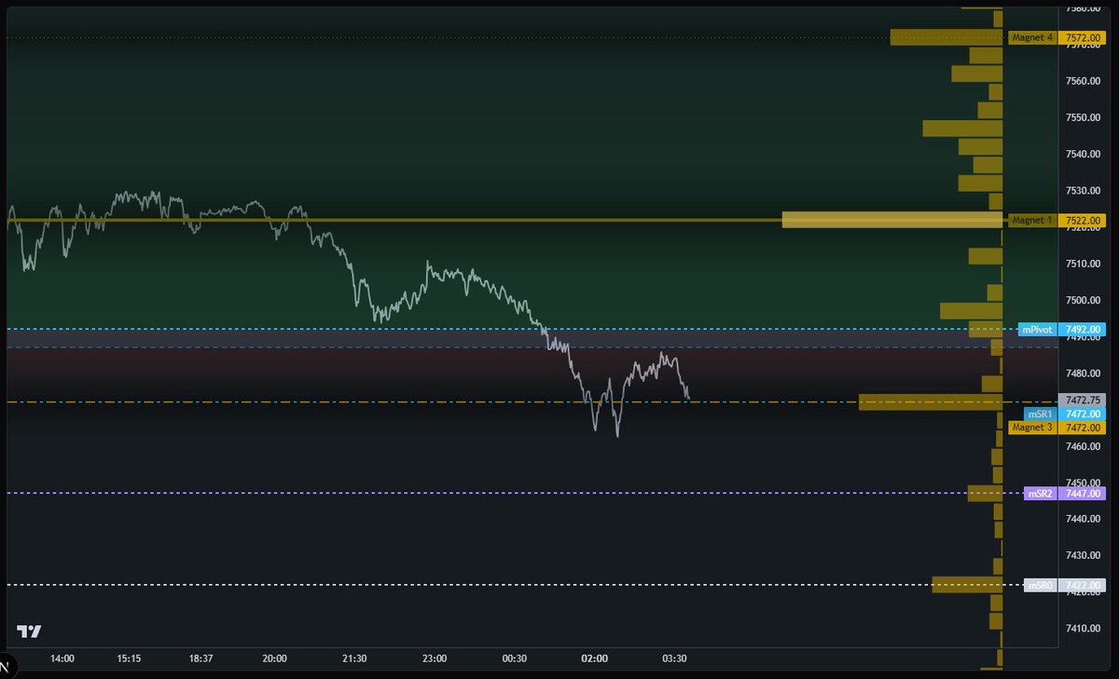
Task: Click the 14:00 time axis label
Action: (x=62, y=659)
